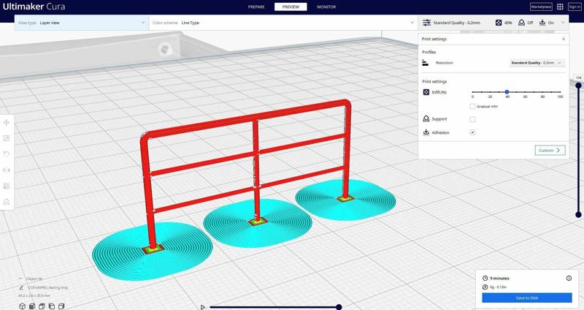Click the Ultimaker Cura logo
The image size is (584, 310).
coord(34,7)
